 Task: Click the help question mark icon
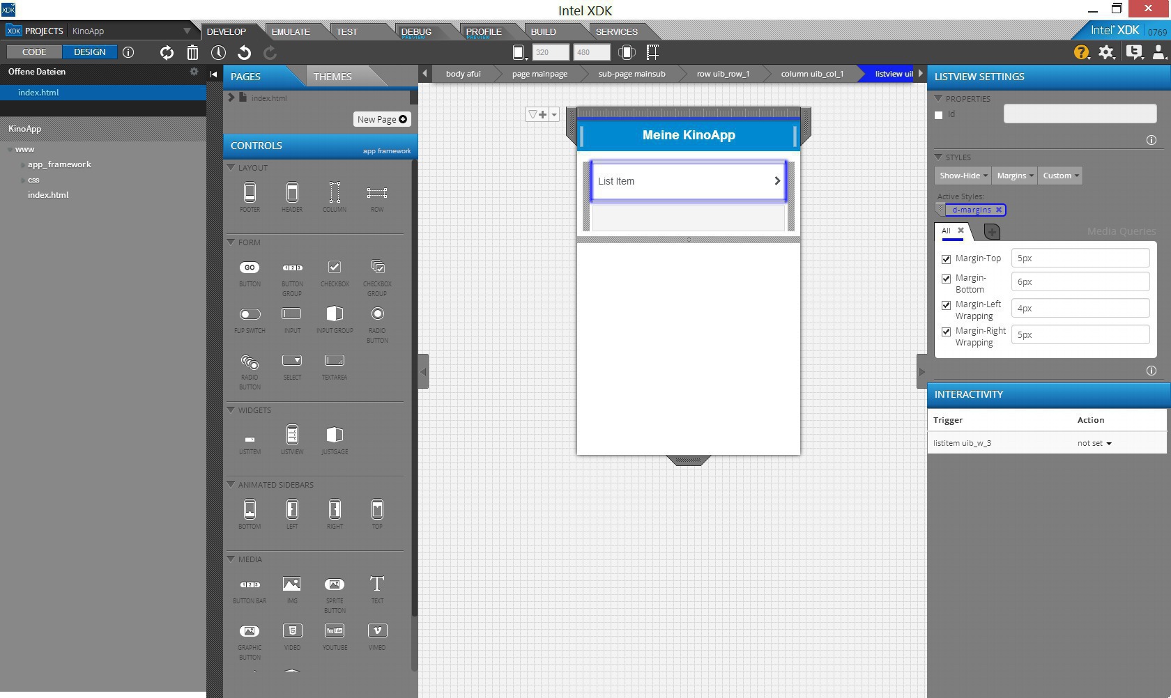[1081, 52]
